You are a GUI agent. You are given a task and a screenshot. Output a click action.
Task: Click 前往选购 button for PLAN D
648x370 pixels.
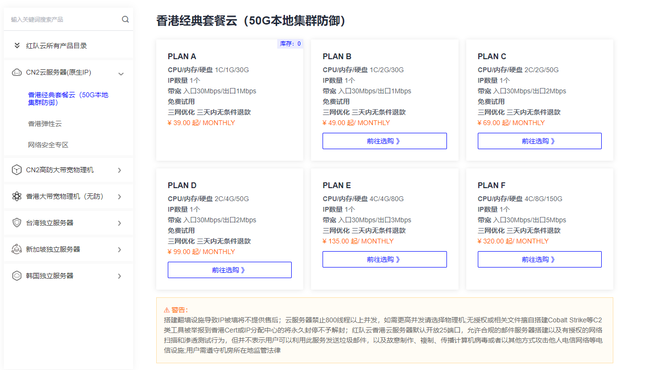[229, 270]
